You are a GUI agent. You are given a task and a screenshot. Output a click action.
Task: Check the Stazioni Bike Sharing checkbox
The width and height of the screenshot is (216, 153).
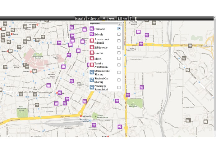[119, 72]
